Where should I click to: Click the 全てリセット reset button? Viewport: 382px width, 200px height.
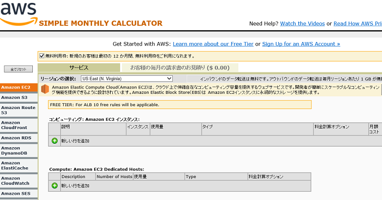(19, 69)
